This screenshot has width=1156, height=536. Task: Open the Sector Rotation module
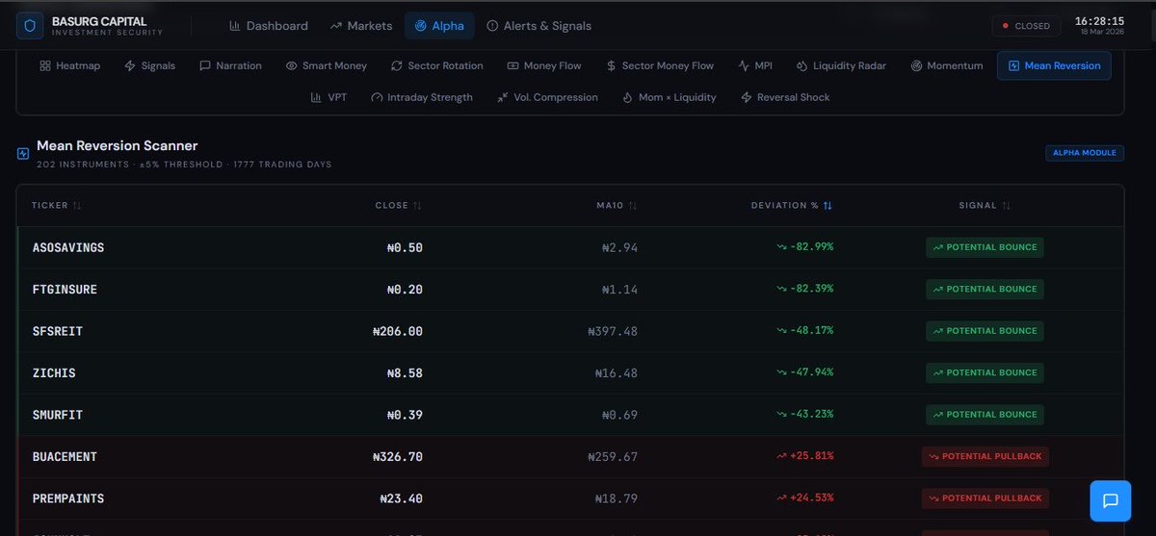[437, 65]
